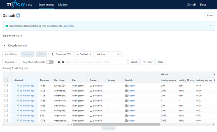The image size is (217, 132).
Task: Click Download CSV button
Action: [61, 54]
